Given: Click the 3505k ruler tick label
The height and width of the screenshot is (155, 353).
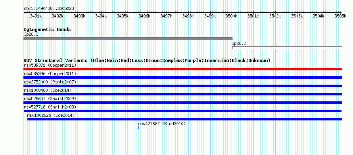Looking at the screenshot, I should [341, 16].
